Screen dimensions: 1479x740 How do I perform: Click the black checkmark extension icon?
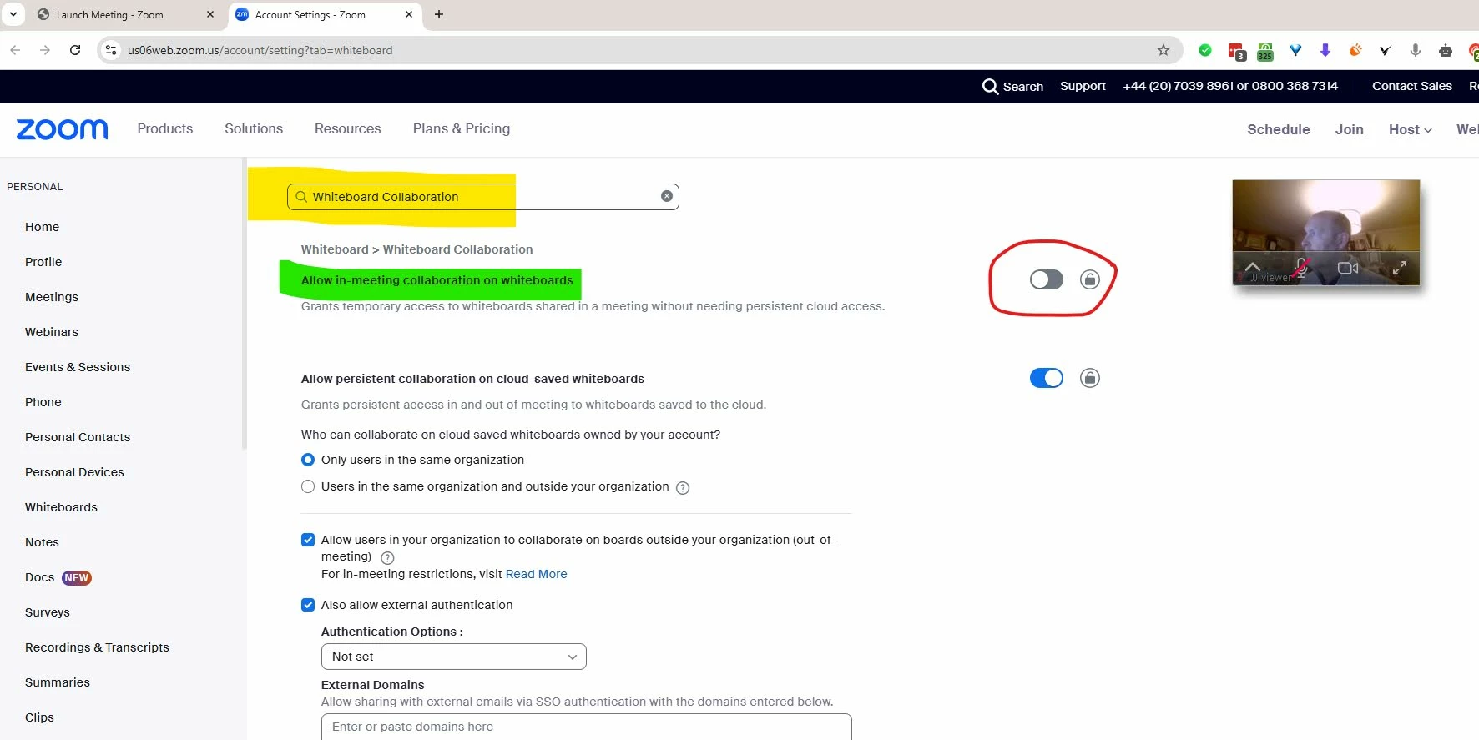[x=1386, y=50]
